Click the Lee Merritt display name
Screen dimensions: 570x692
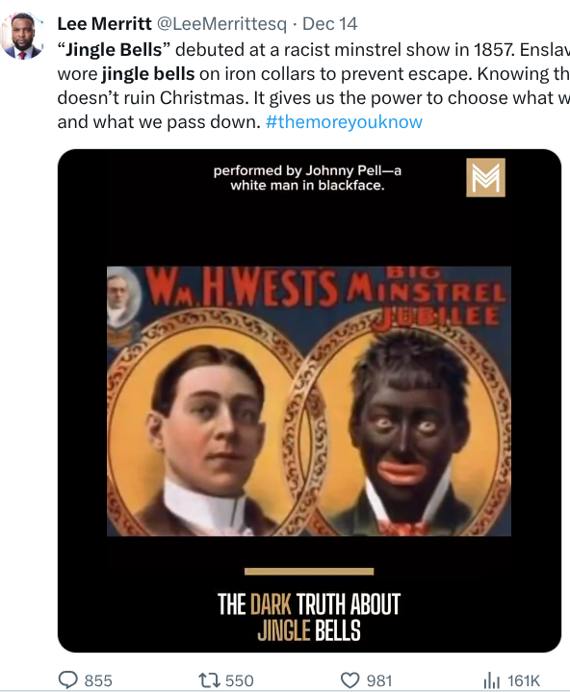click(105, 24)
